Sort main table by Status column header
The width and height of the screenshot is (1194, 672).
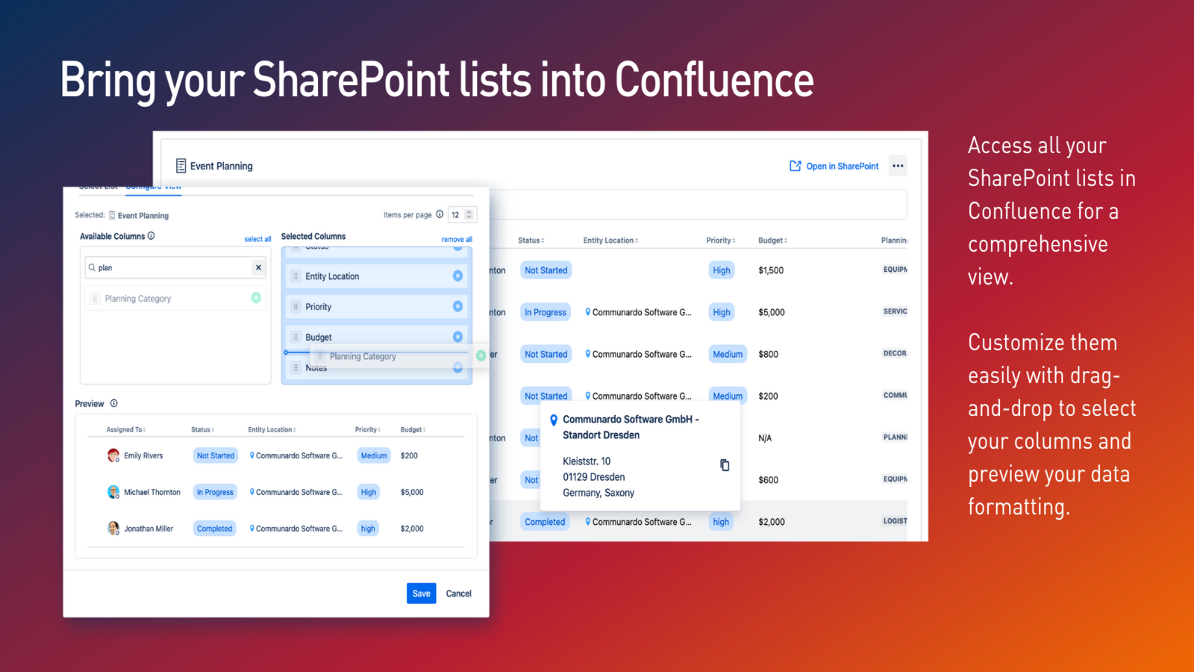pyautogui.click(x=531, y=240)
